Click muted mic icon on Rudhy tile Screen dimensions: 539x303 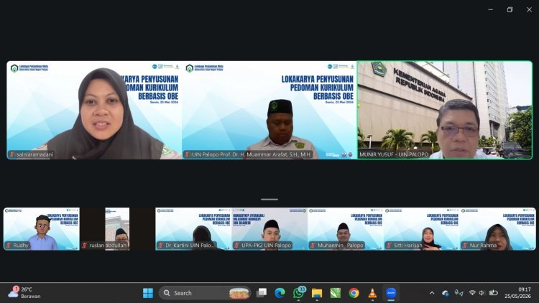click(9, 246)
